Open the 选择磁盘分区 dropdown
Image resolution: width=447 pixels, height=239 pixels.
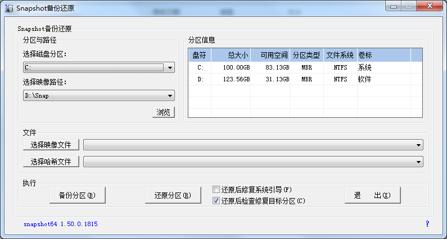click(x=170, y=67)
